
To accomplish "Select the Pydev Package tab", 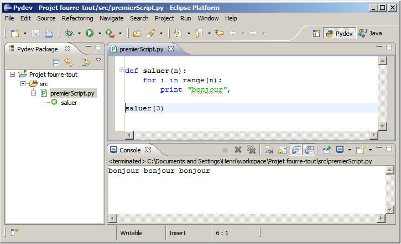I will tap(37, 49).
